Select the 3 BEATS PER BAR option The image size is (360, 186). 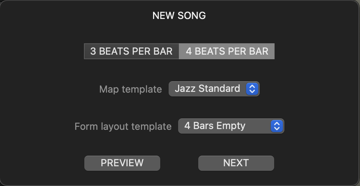click(x=131, y=51)
